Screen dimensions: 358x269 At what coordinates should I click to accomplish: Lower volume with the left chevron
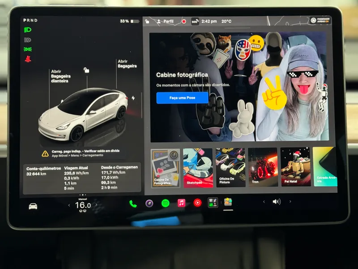(x=264, y=202)
